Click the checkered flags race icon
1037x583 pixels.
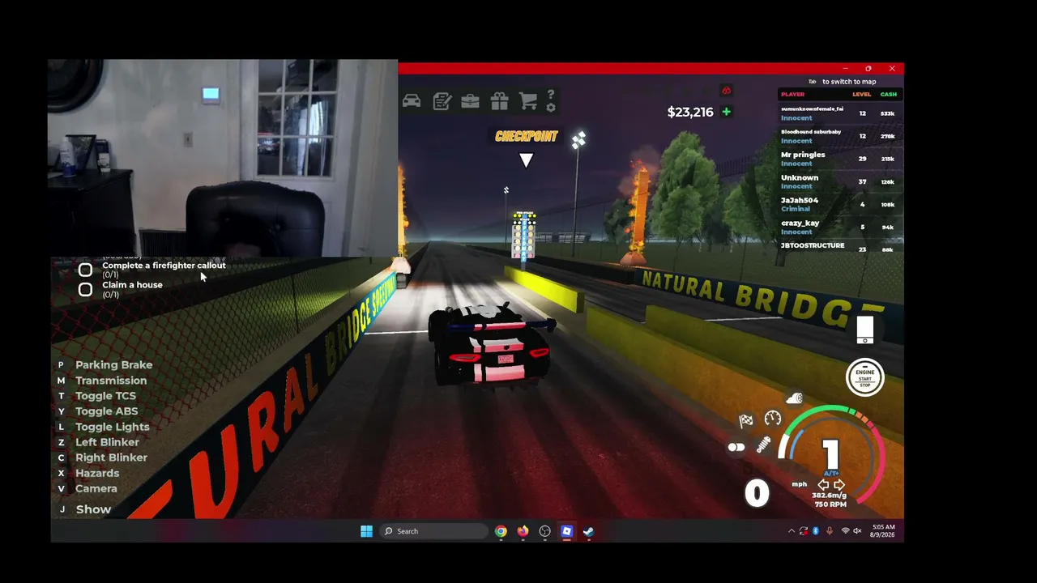[746, 420]
